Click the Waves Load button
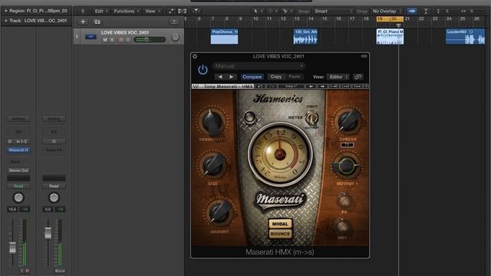This screenshot has width=491, height=276. point(346,86)
